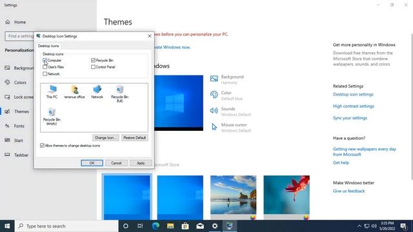Viewport: 413px width, 232px height.
Task: Open Color palette theme setting
Action: pos(214,95)
